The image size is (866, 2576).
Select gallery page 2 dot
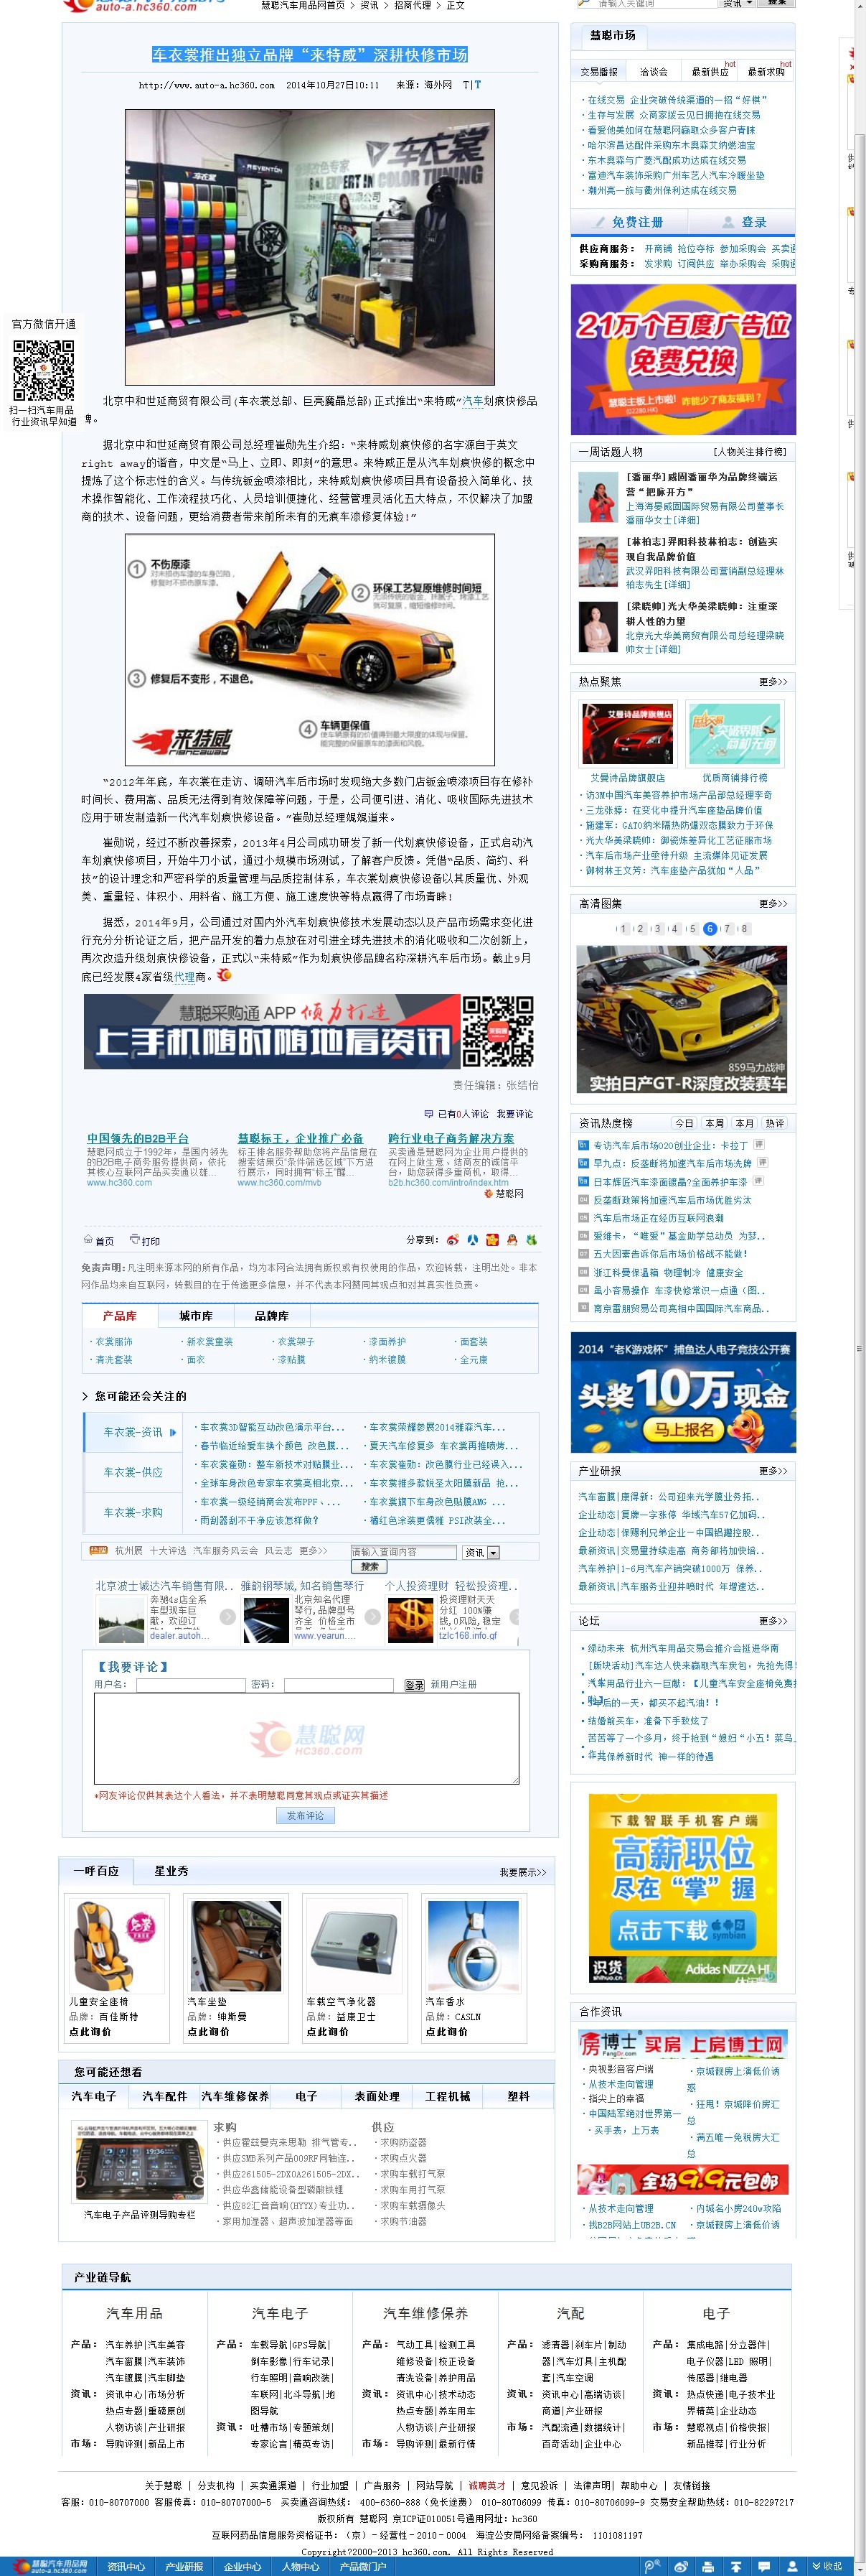tap(640, 928)
